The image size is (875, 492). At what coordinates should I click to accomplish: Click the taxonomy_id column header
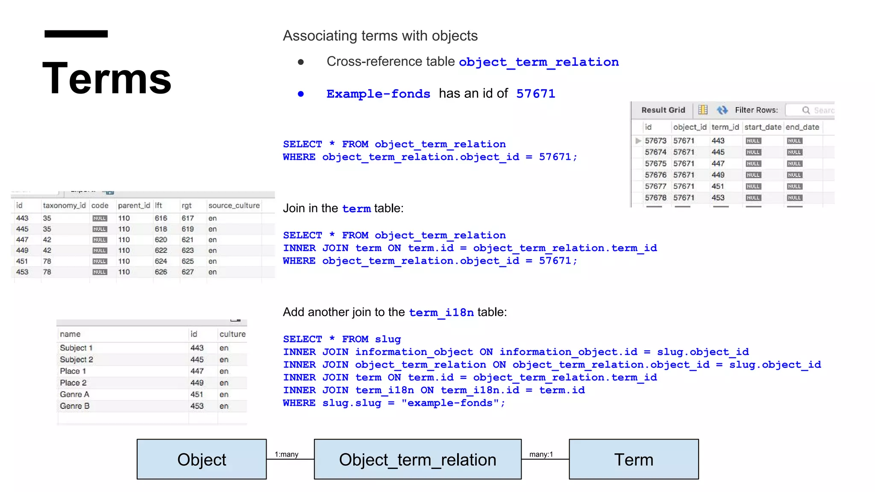[x=65, y=205]
